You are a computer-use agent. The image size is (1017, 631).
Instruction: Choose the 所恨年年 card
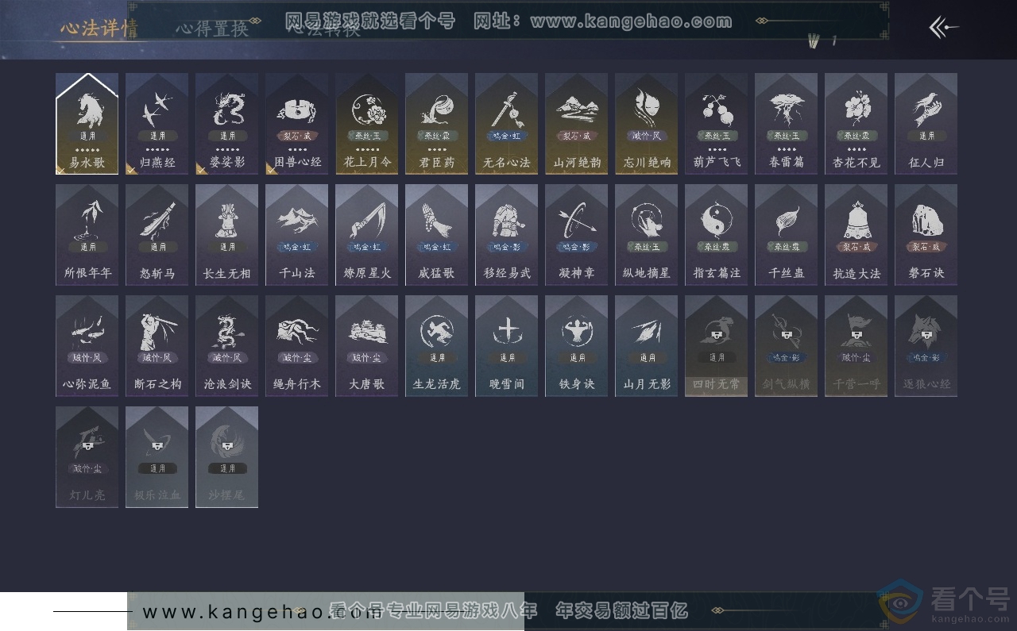coord(87,235)
